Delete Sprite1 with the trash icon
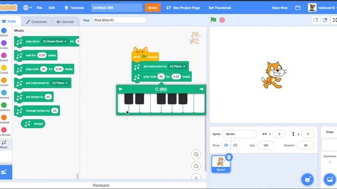The image size is (337, 189). (x=229, y=157)
